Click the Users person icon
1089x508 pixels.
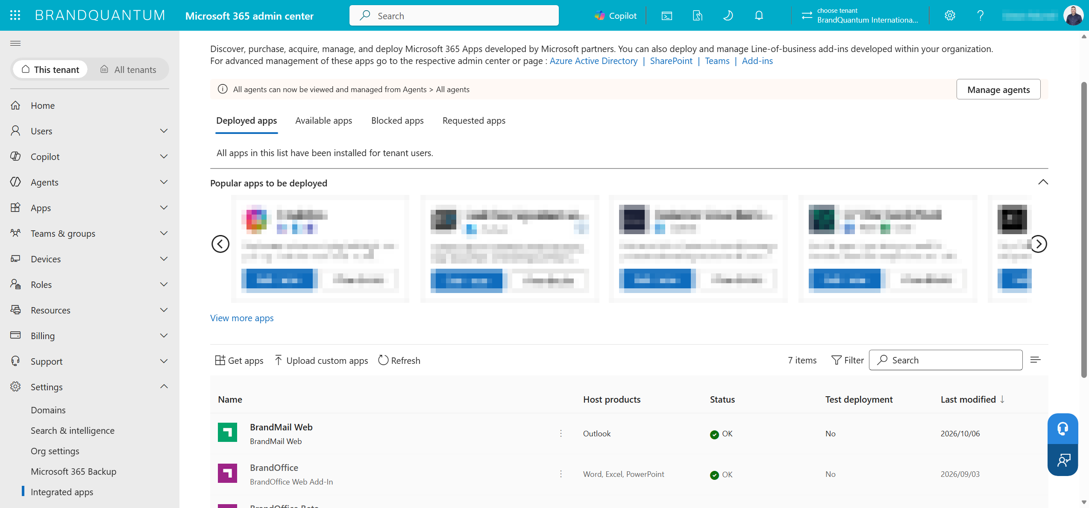coord(15,131)
